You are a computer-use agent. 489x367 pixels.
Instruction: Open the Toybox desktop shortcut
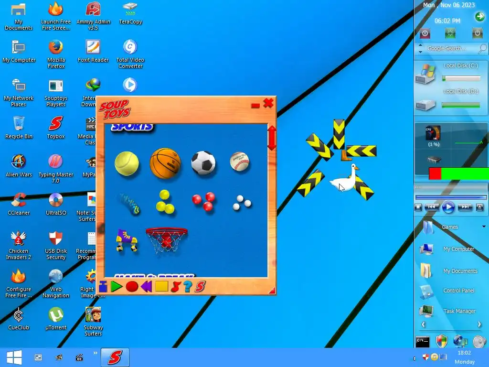pos(56,127)
